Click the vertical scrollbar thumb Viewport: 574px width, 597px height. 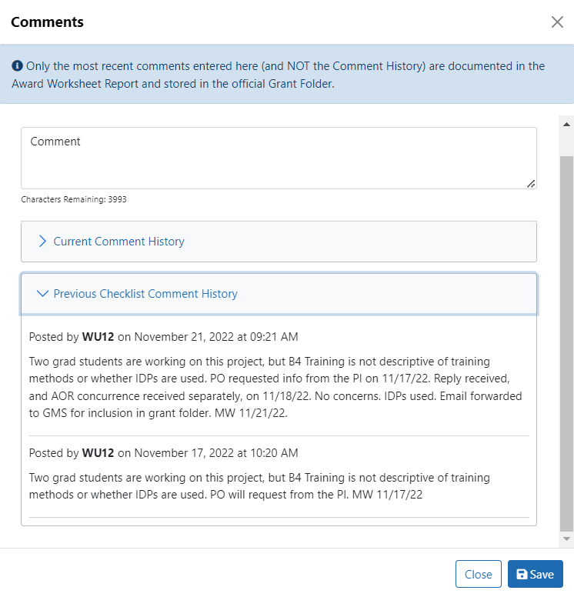tap(566, 343)
